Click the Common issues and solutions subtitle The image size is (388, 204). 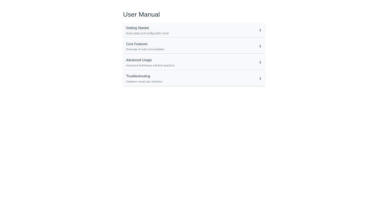click(x=144, y=82)
